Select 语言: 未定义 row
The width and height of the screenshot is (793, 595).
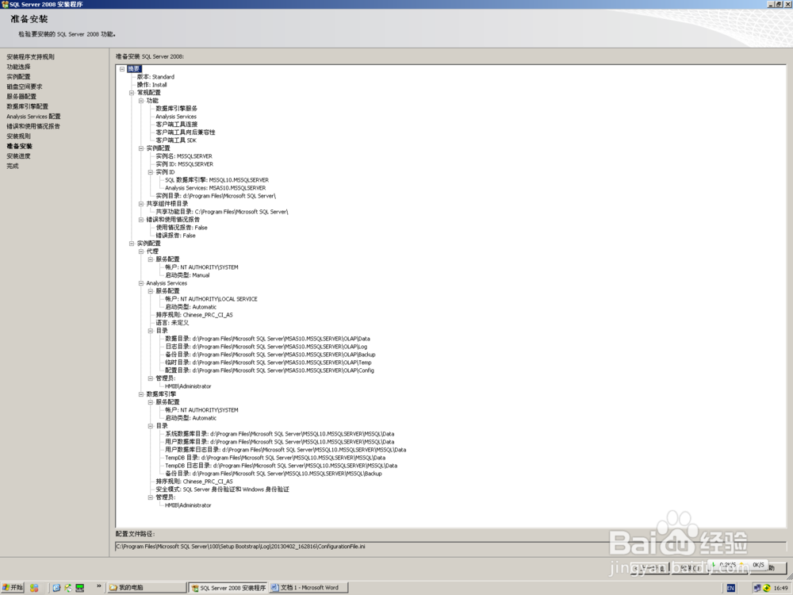(172, 323)
